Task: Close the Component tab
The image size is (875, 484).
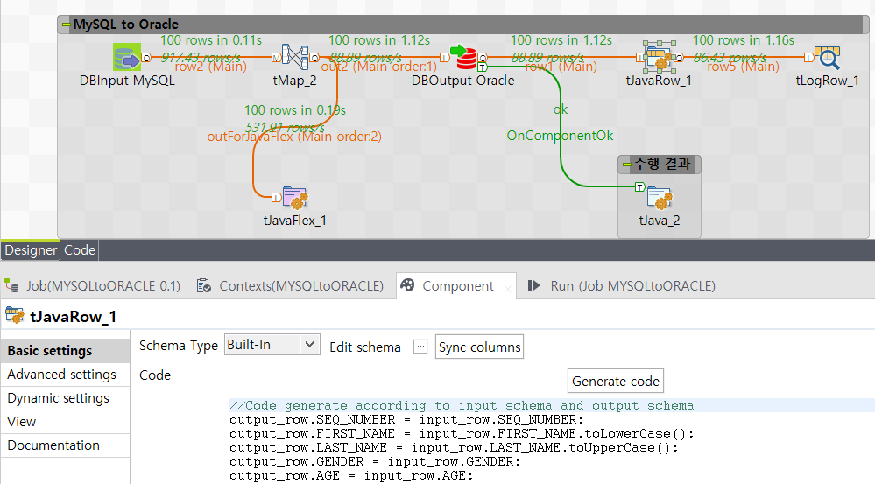Action: click(507, 289)
